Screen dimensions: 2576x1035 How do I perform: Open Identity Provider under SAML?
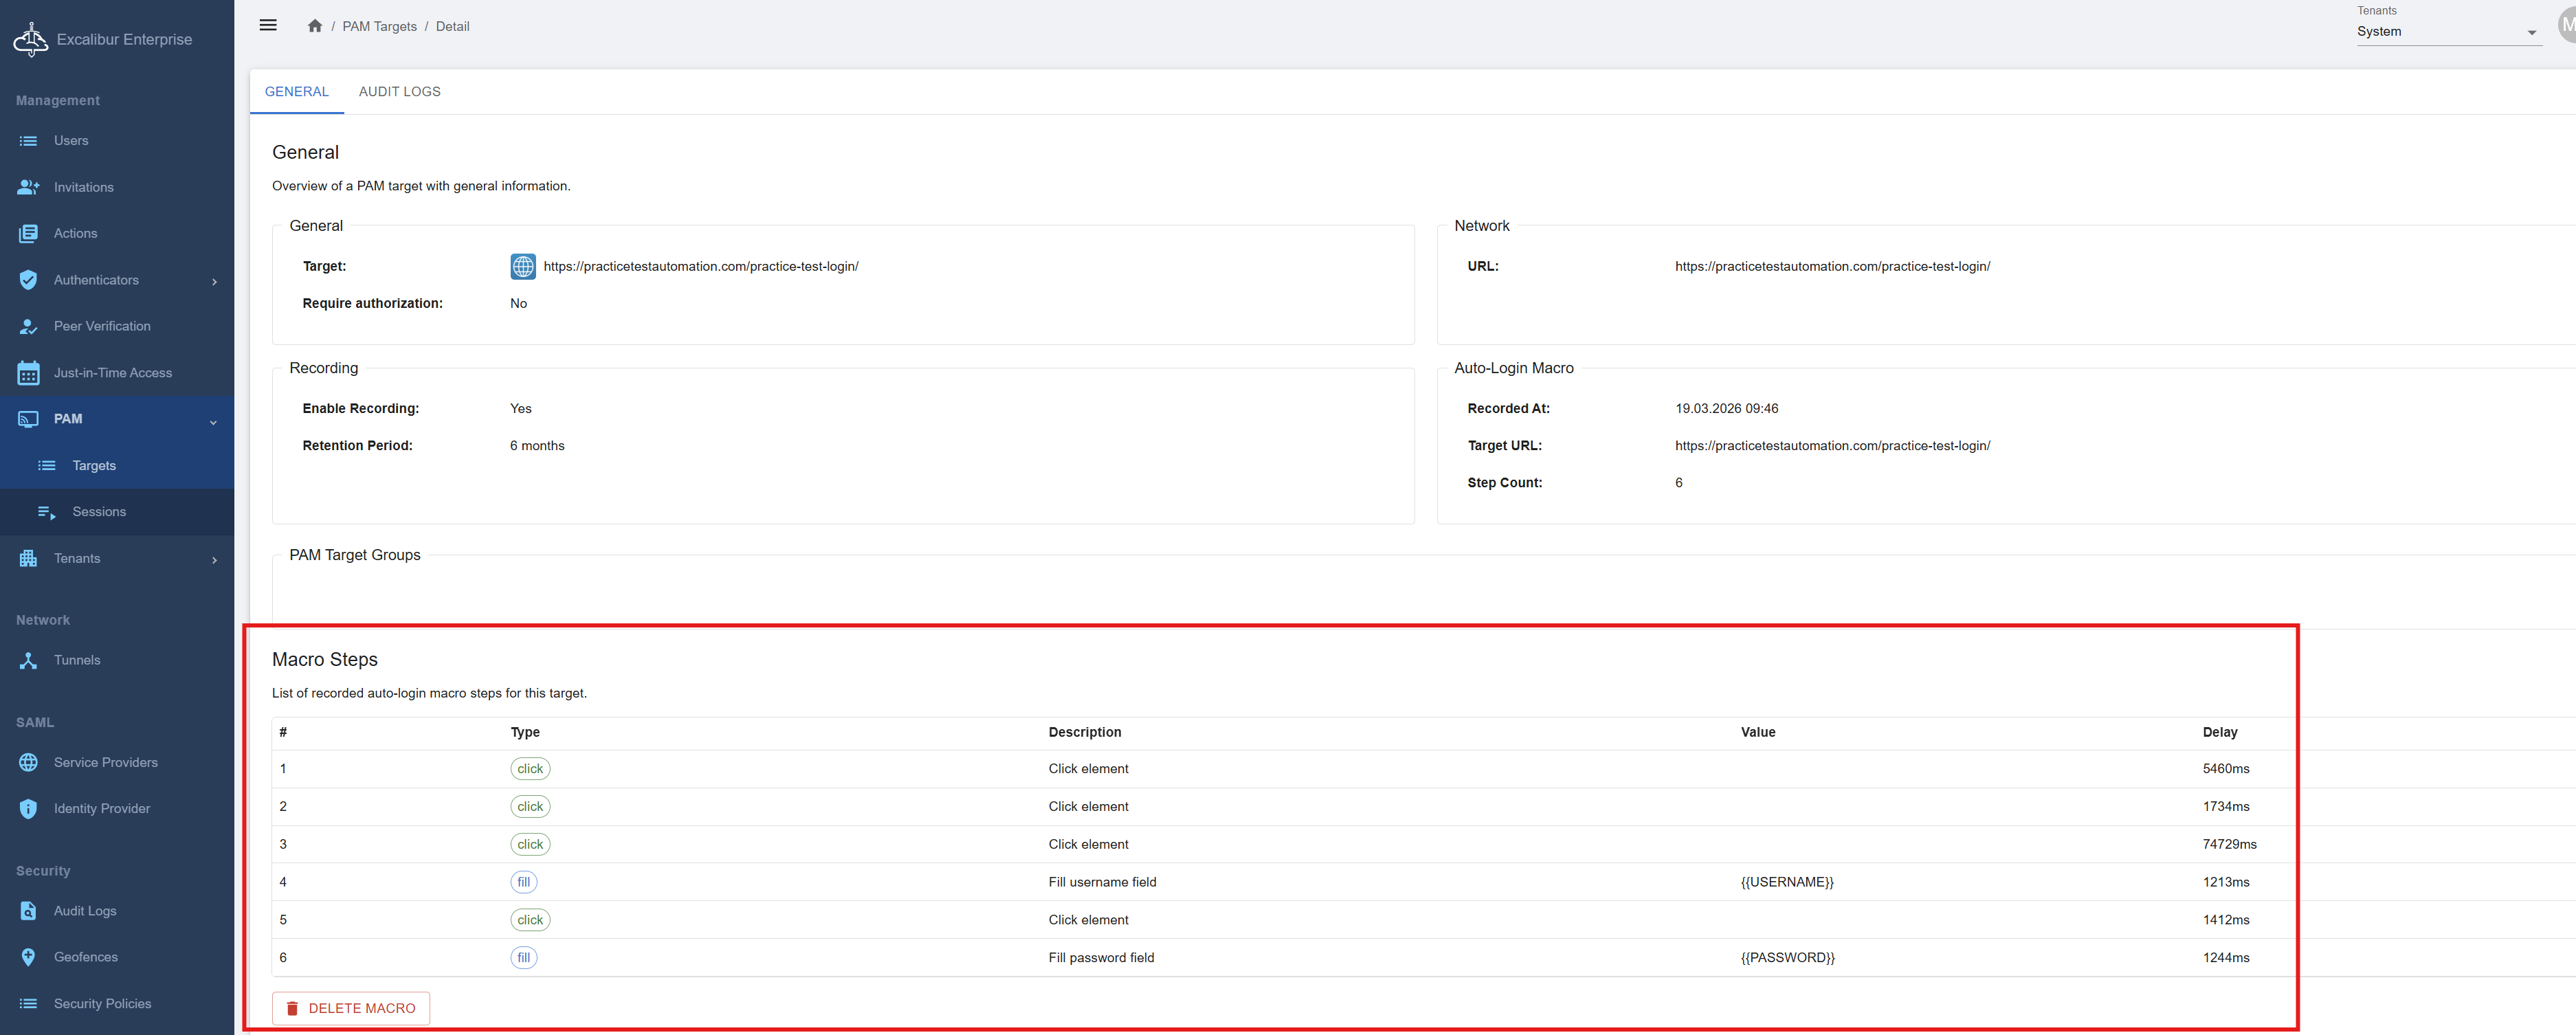[x=101, y=808]
